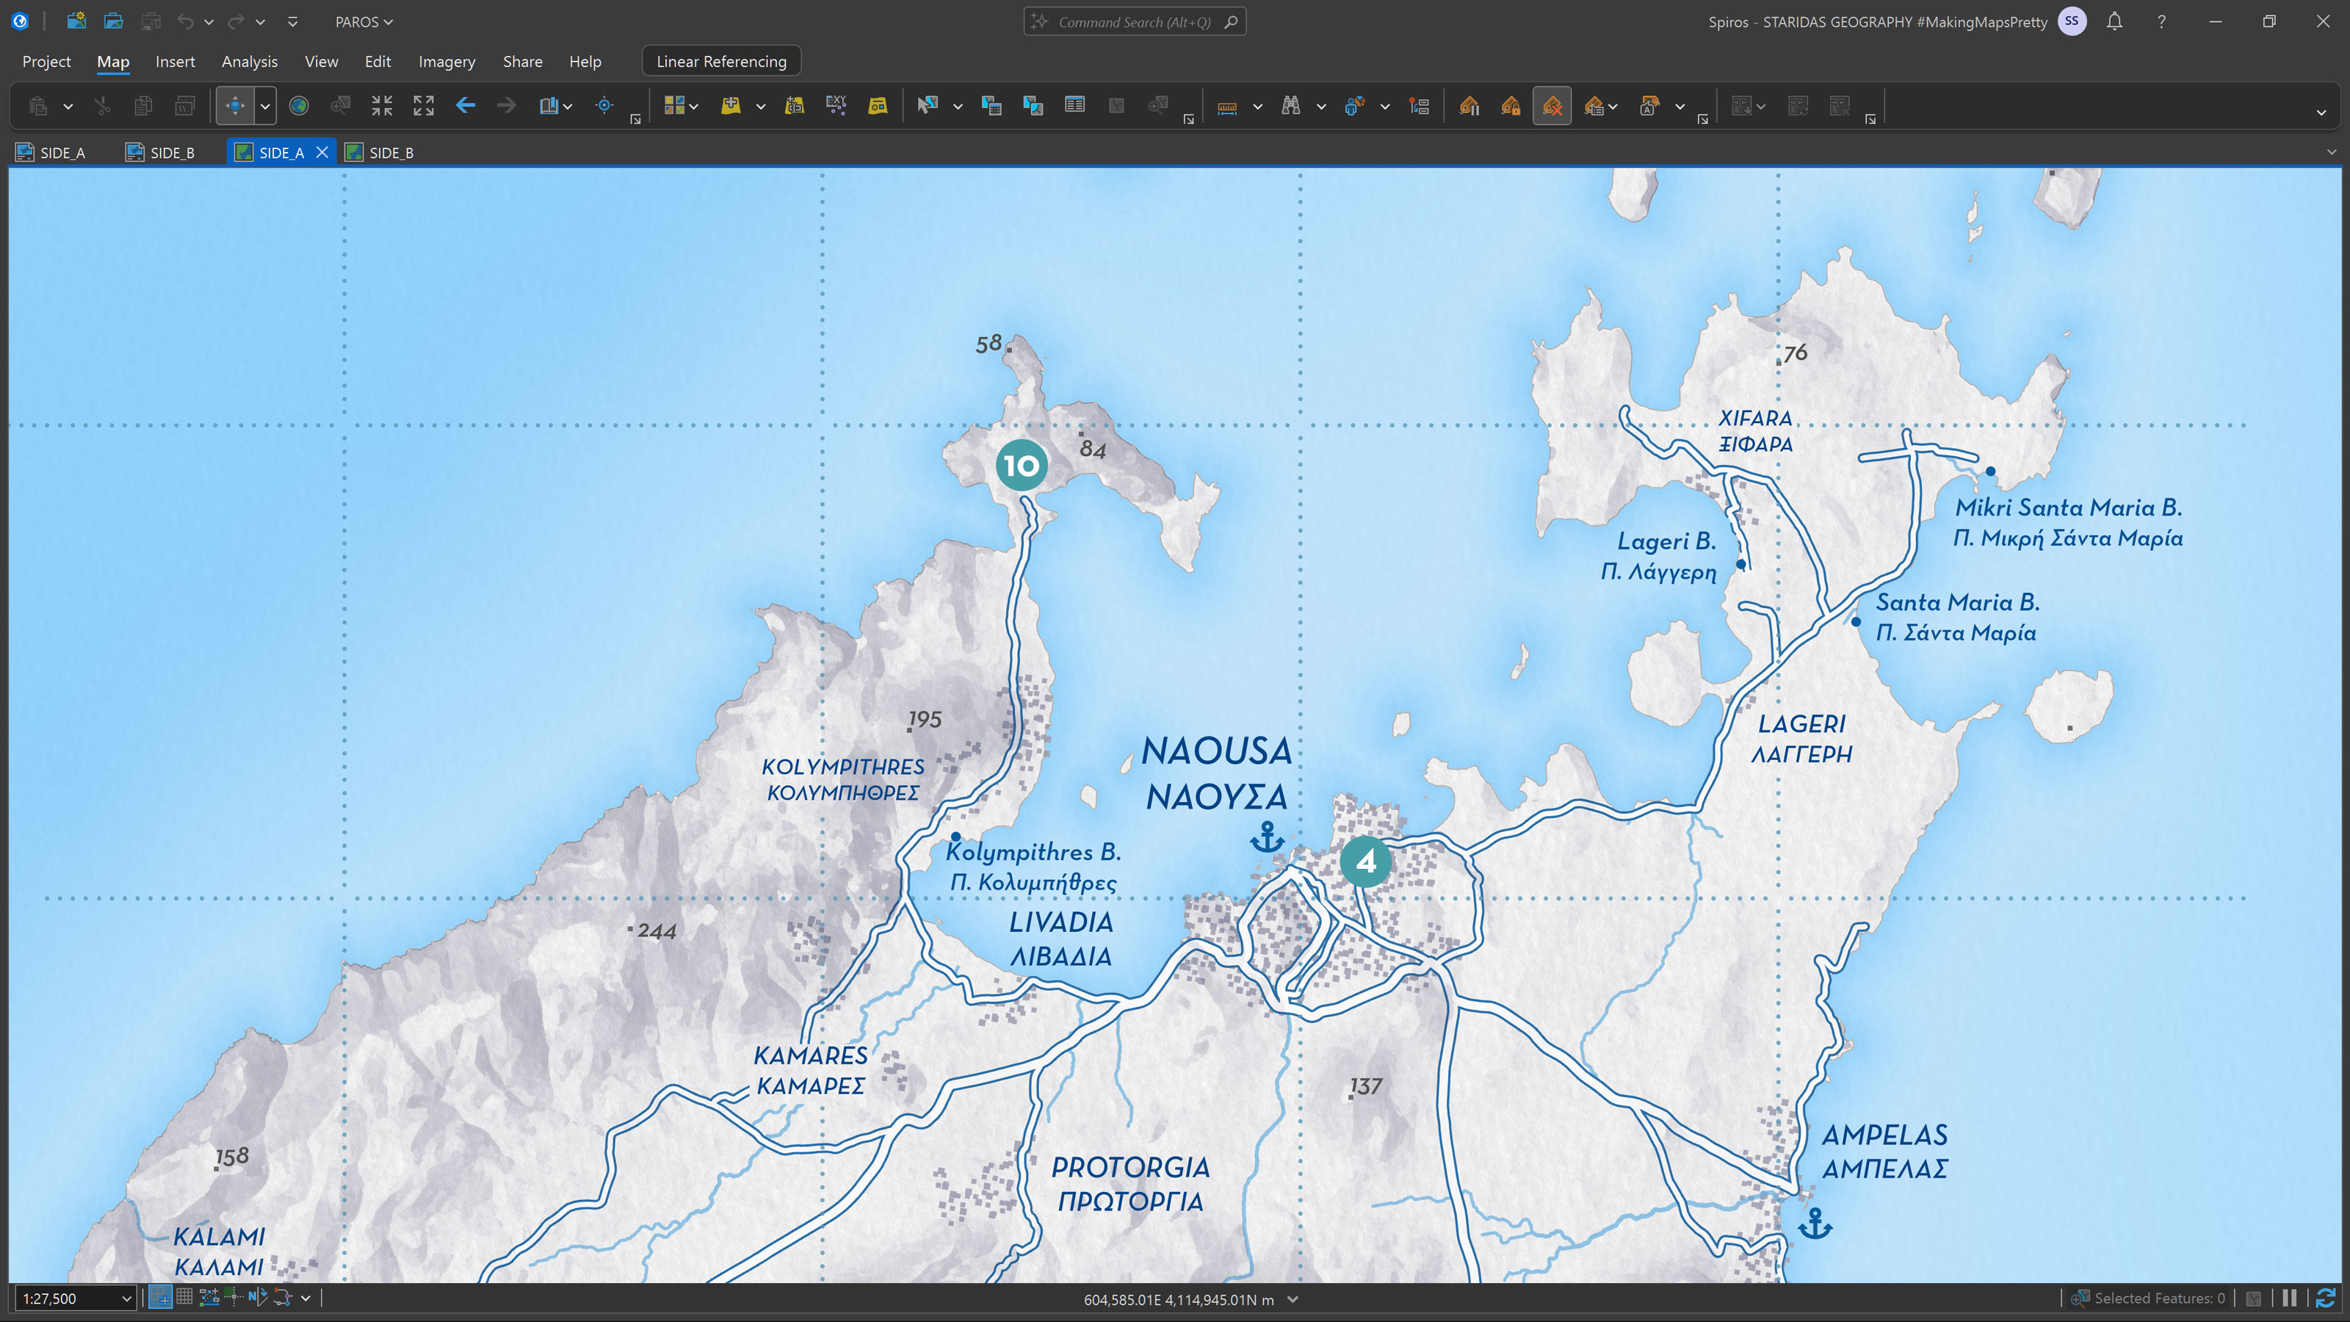Go to previous extent arrow

pos(466,106)
